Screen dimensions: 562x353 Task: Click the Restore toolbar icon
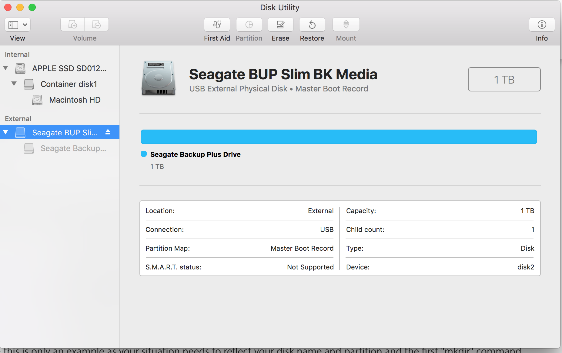pos(312,25)
